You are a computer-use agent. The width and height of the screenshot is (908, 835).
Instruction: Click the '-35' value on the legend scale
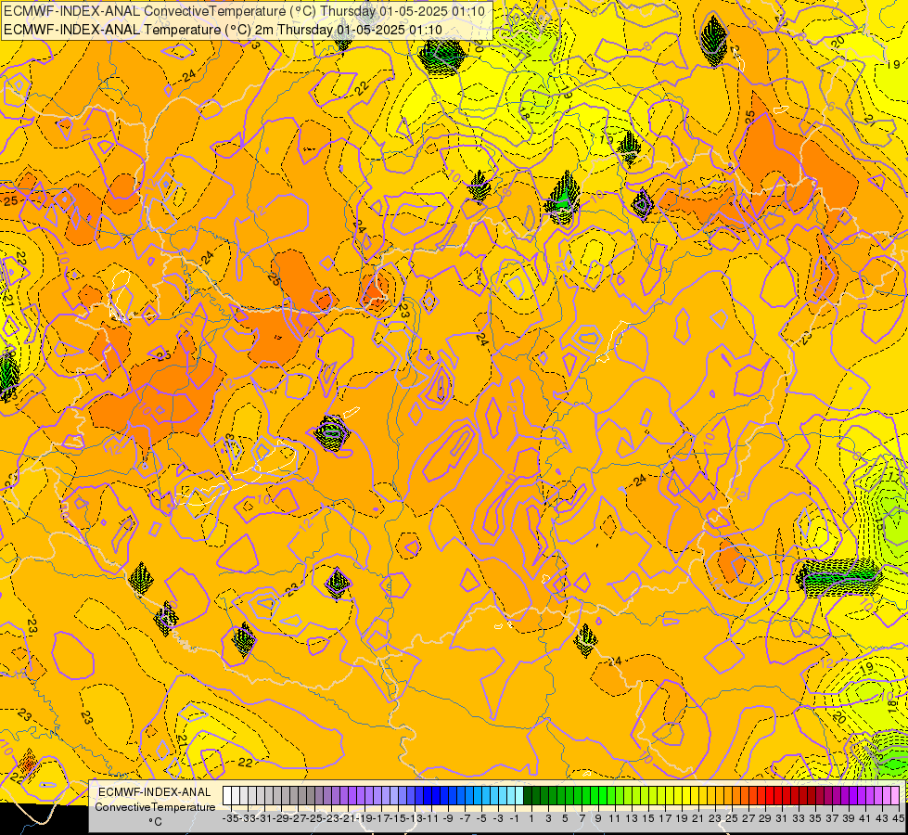point(230,818)
